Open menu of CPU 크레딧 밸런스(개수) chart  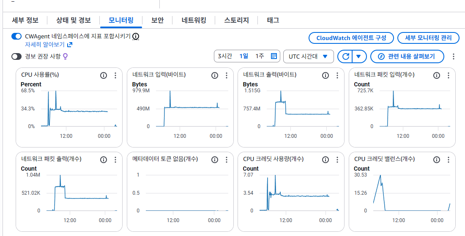tap(449, 160)
